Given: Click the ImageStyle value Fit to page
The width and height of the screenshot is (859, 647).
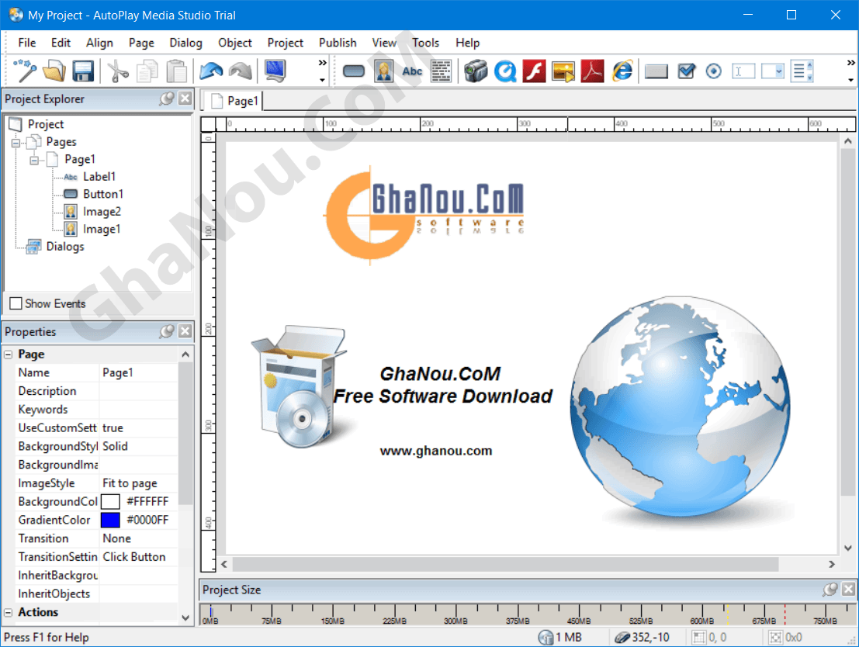Looking at the screenshot, I should [x=139, y=483].
